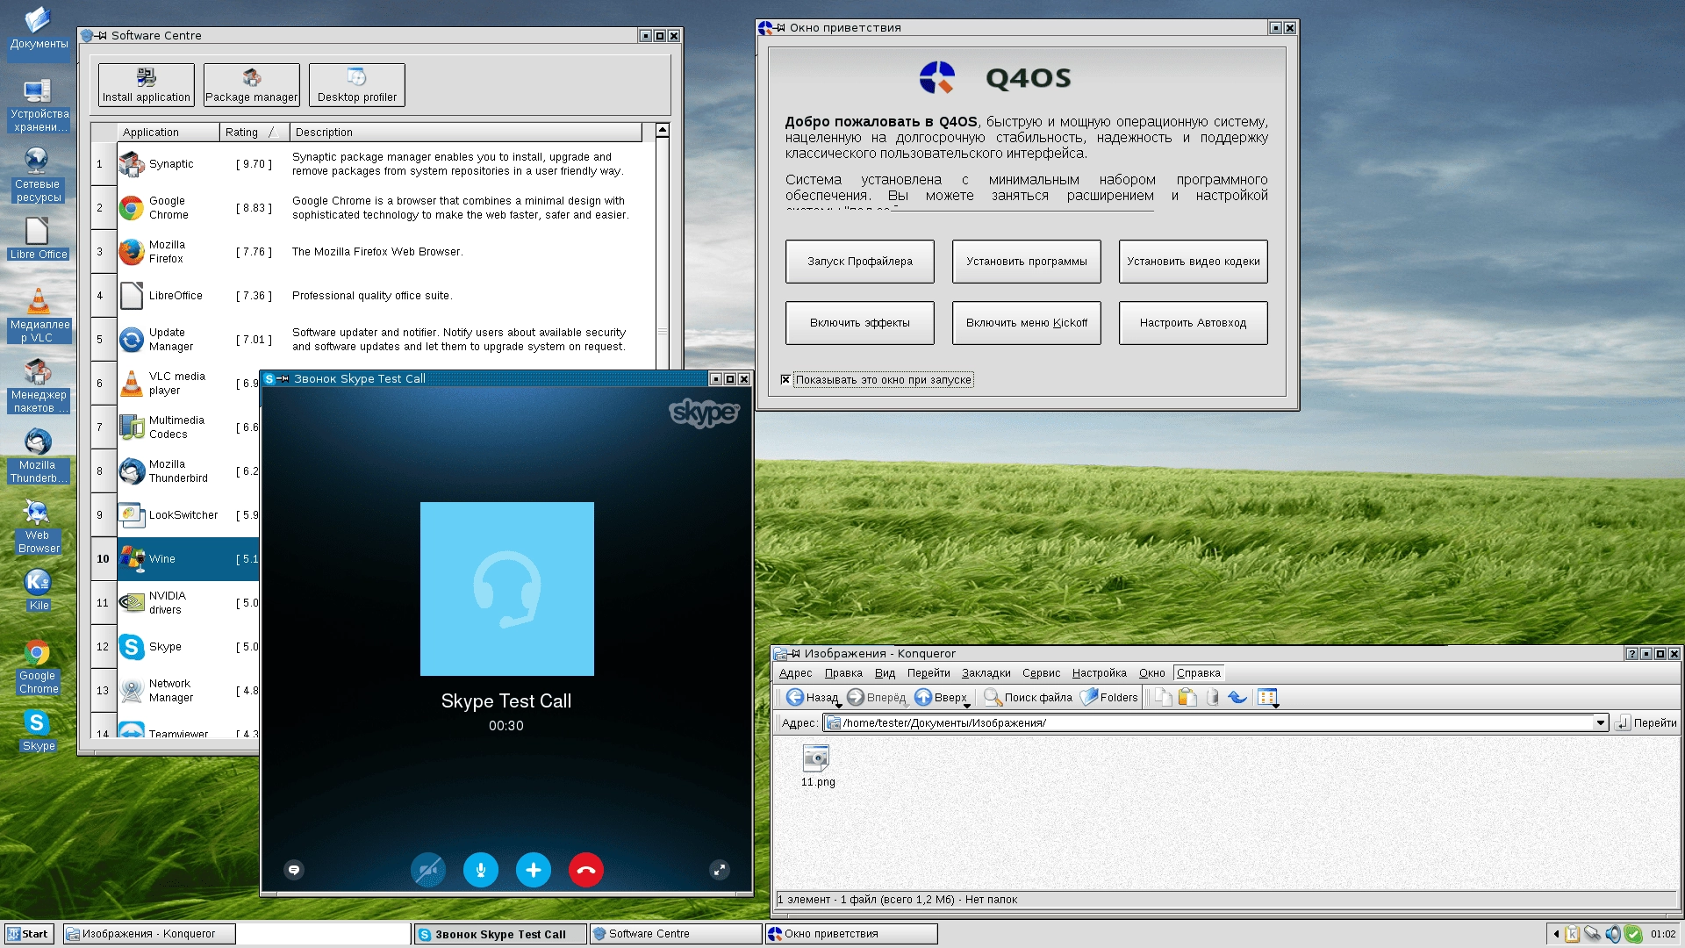Expand hidden system tray icons arrow
Viewport: 1685px width, 948px height.
1556,934
